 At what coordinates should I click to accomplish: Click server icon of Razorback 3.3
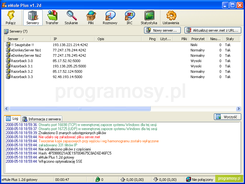(8, 76)
